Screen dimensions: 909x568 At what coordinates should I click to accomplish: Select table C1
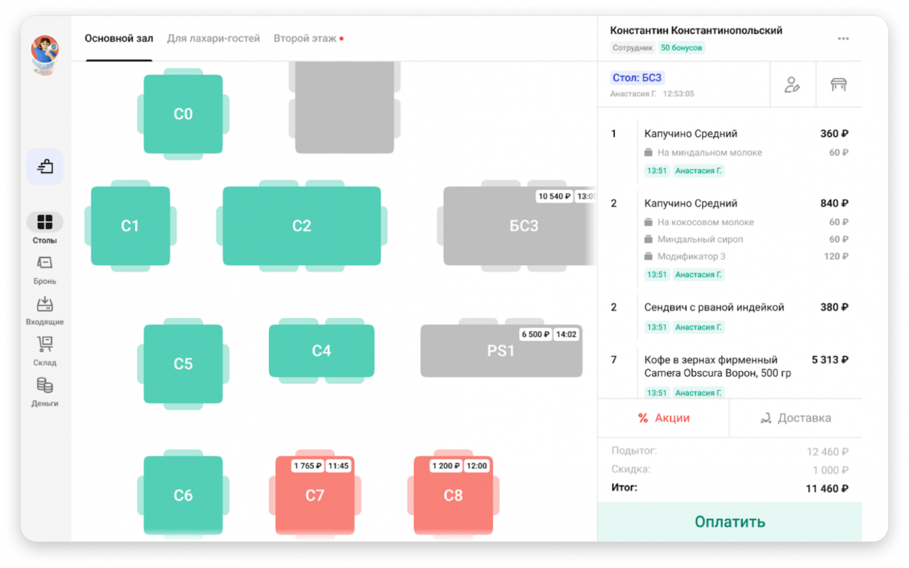click(130, 226)
